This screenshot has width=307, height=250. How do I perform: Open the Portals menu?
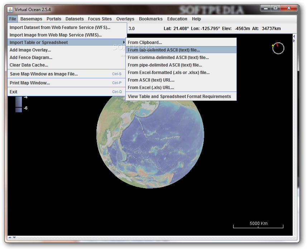tap(54, 19)
